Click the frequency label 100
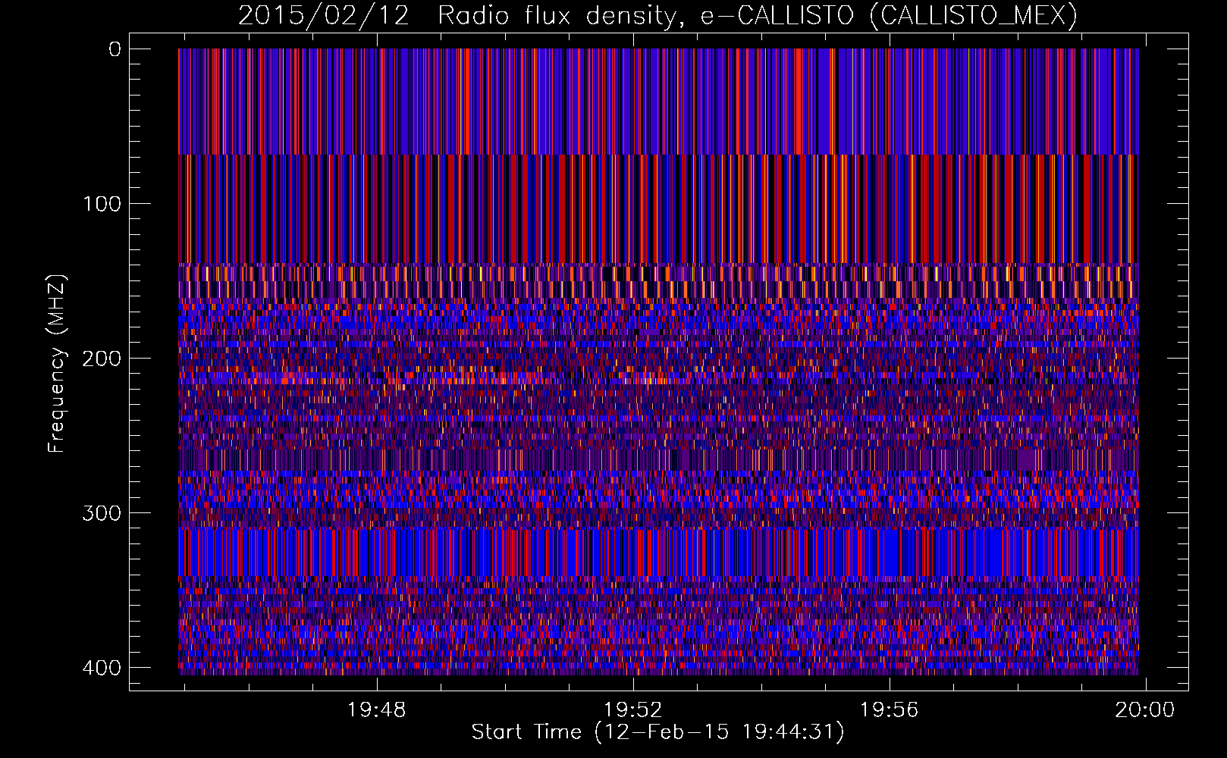Image resolution: width=1227 pixels, height=758 pixels. 101,204
